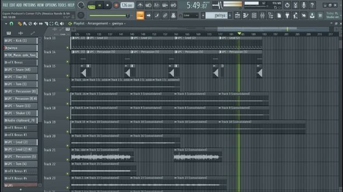Open the EDIT menu
Image resolution: width=343 pixels, height=192 pixels.
[x=12, y=5]
